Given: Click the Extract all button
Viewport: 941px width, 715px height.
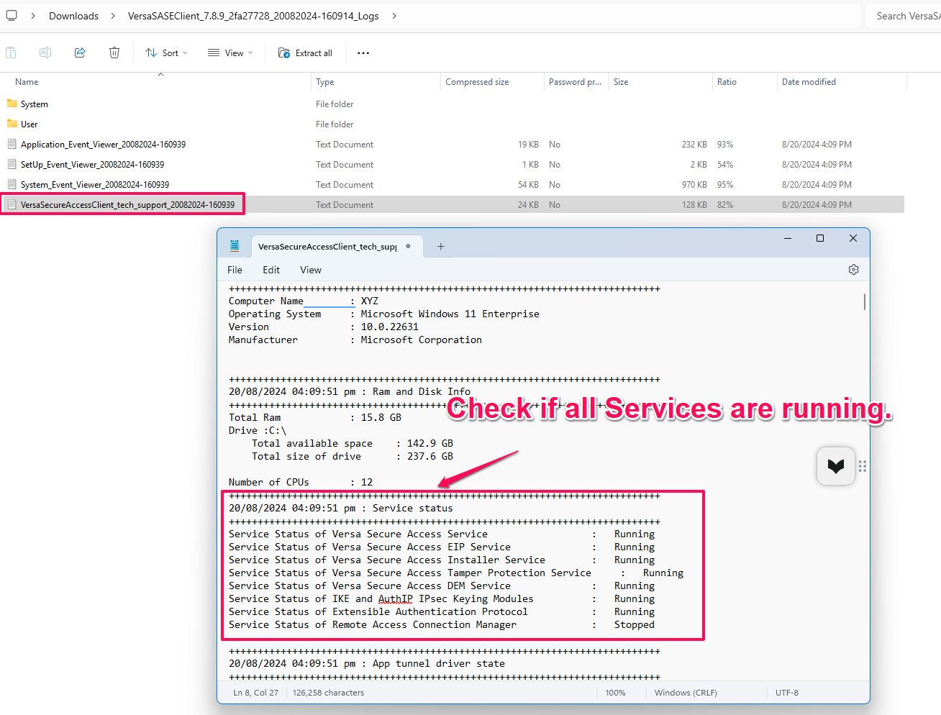Looking at the screenshot, I should [305, 53].
